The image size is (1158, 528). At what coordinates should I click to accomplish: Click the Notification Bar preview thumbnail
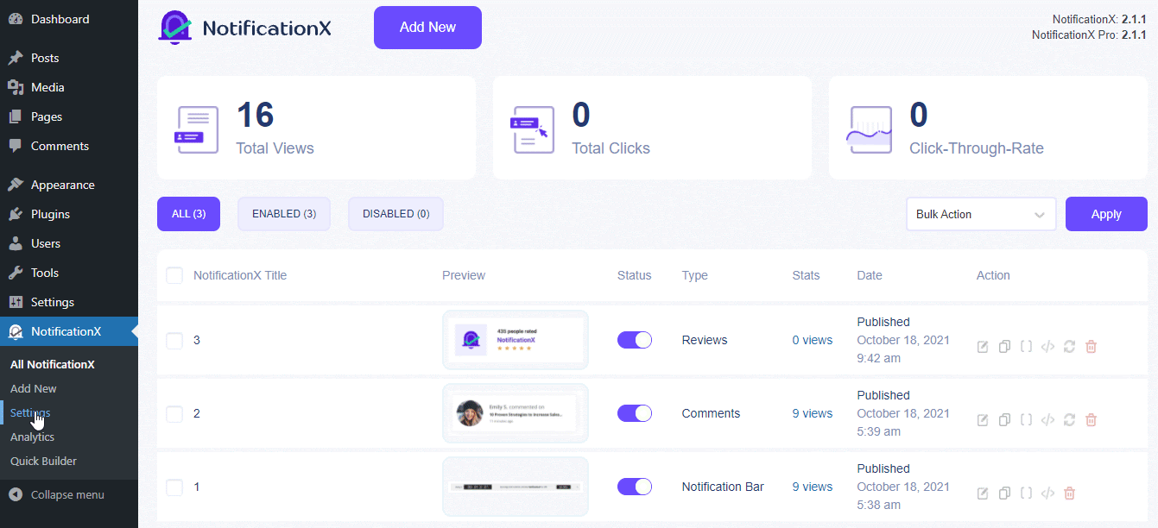click(x=516, y=487)
